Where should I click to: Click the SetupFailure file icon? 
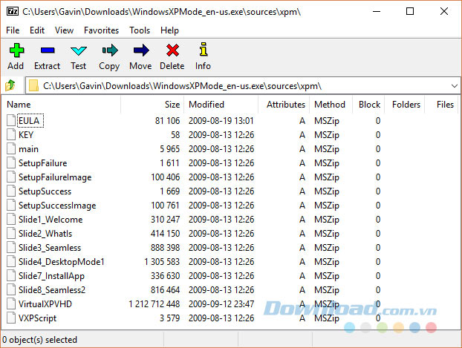pos(11,162)
